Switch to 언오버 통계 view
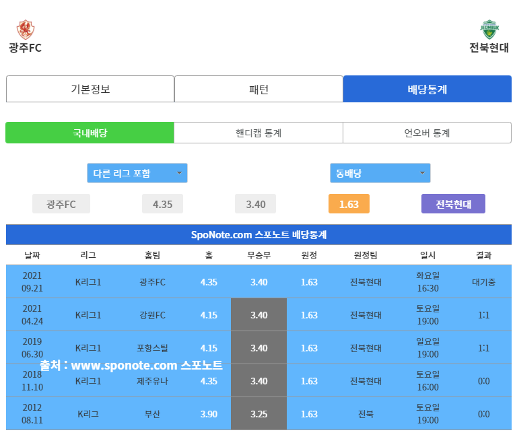Screen dimensions: 515x447 (x=427, y=133)
